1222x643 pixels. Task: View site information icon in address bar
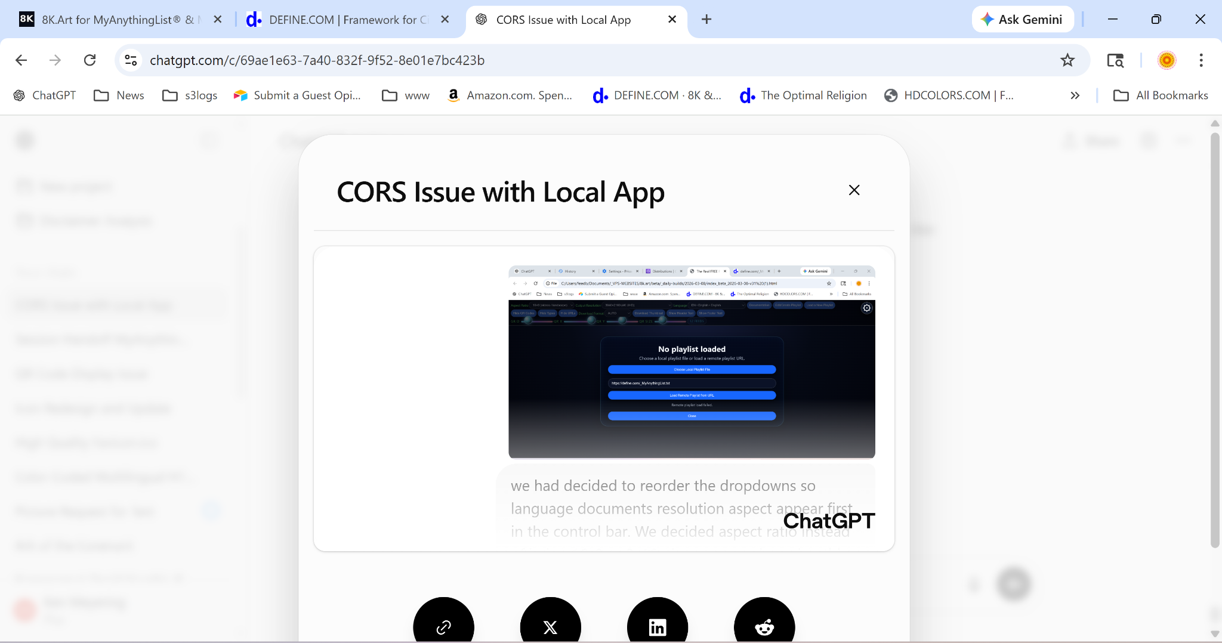(x=131, y=60)
